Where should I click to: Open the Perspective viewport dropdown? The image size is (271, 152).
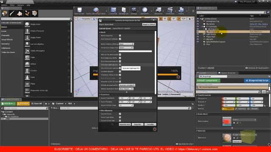(x=85, y=19)
